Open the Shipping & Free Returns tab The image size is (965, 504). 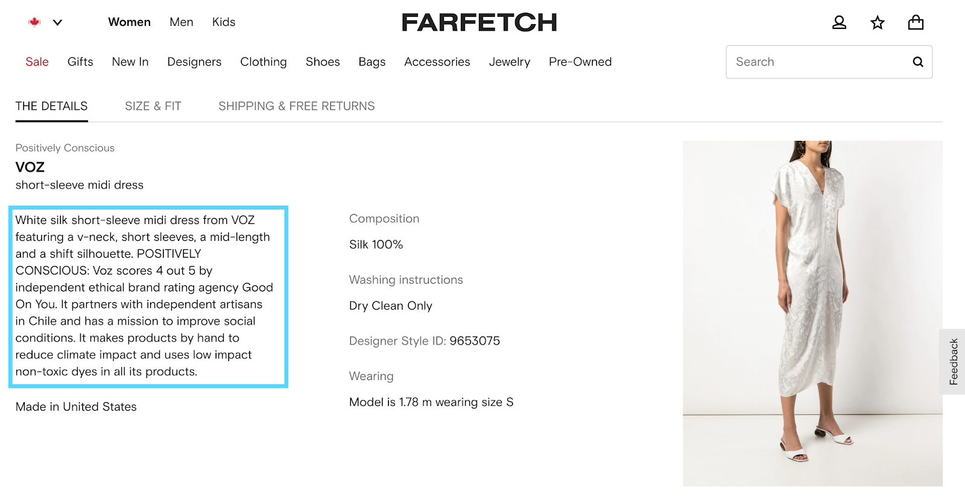(296, 107)
